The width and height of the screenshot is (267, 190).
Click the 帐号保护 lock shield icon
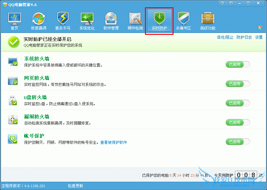pyautogui.click(x=13, y=139)
